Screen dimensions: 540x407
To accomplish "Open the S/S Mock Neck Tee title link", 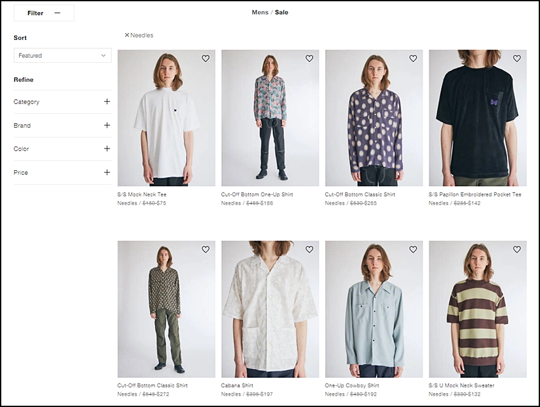I will pos(142,194).
